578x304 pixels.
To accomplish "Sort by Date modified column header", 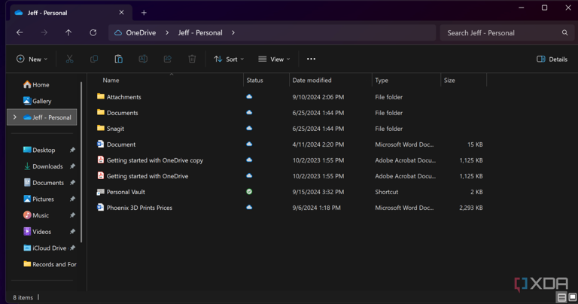I will click(312, 80).
